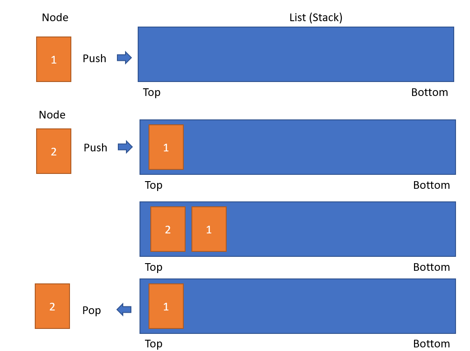Select the popped node 2 beside Pop

click(x=52, y=306)
